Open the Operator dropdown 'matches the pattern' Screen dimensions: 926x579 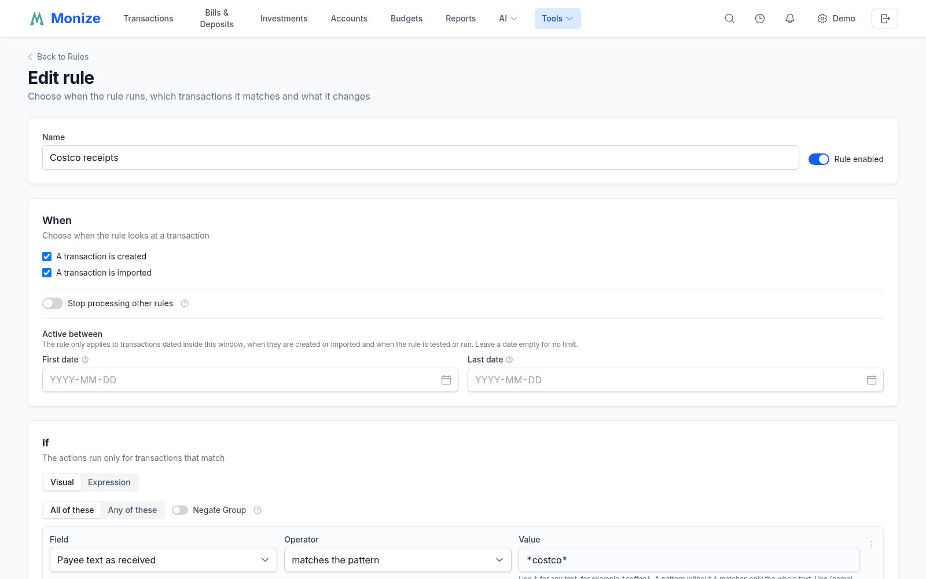[398, 560]
